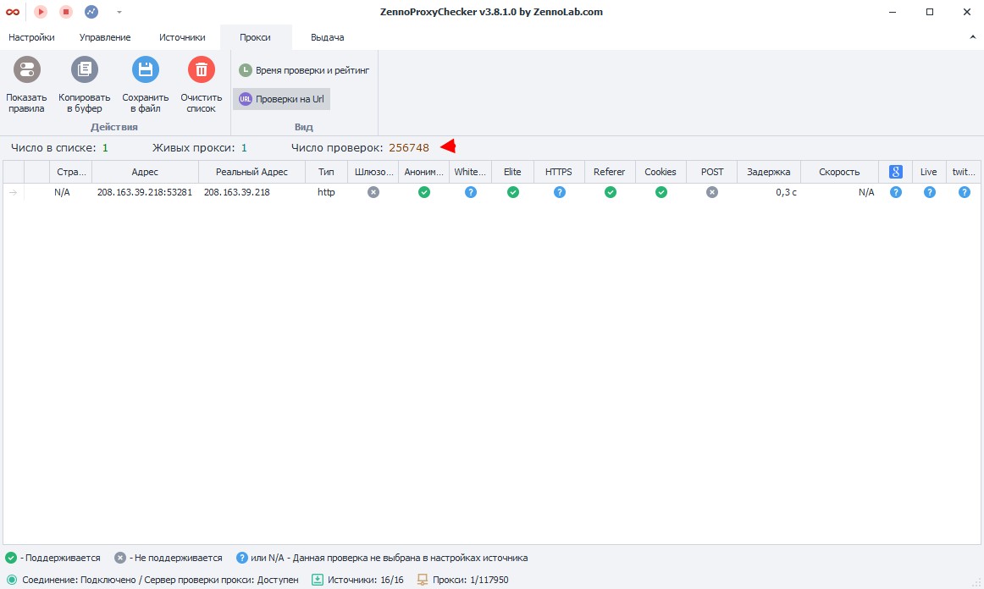This screenshot has width=984, height=589.
Task: Click Сохранить в файл button
Action: (146, 85)
